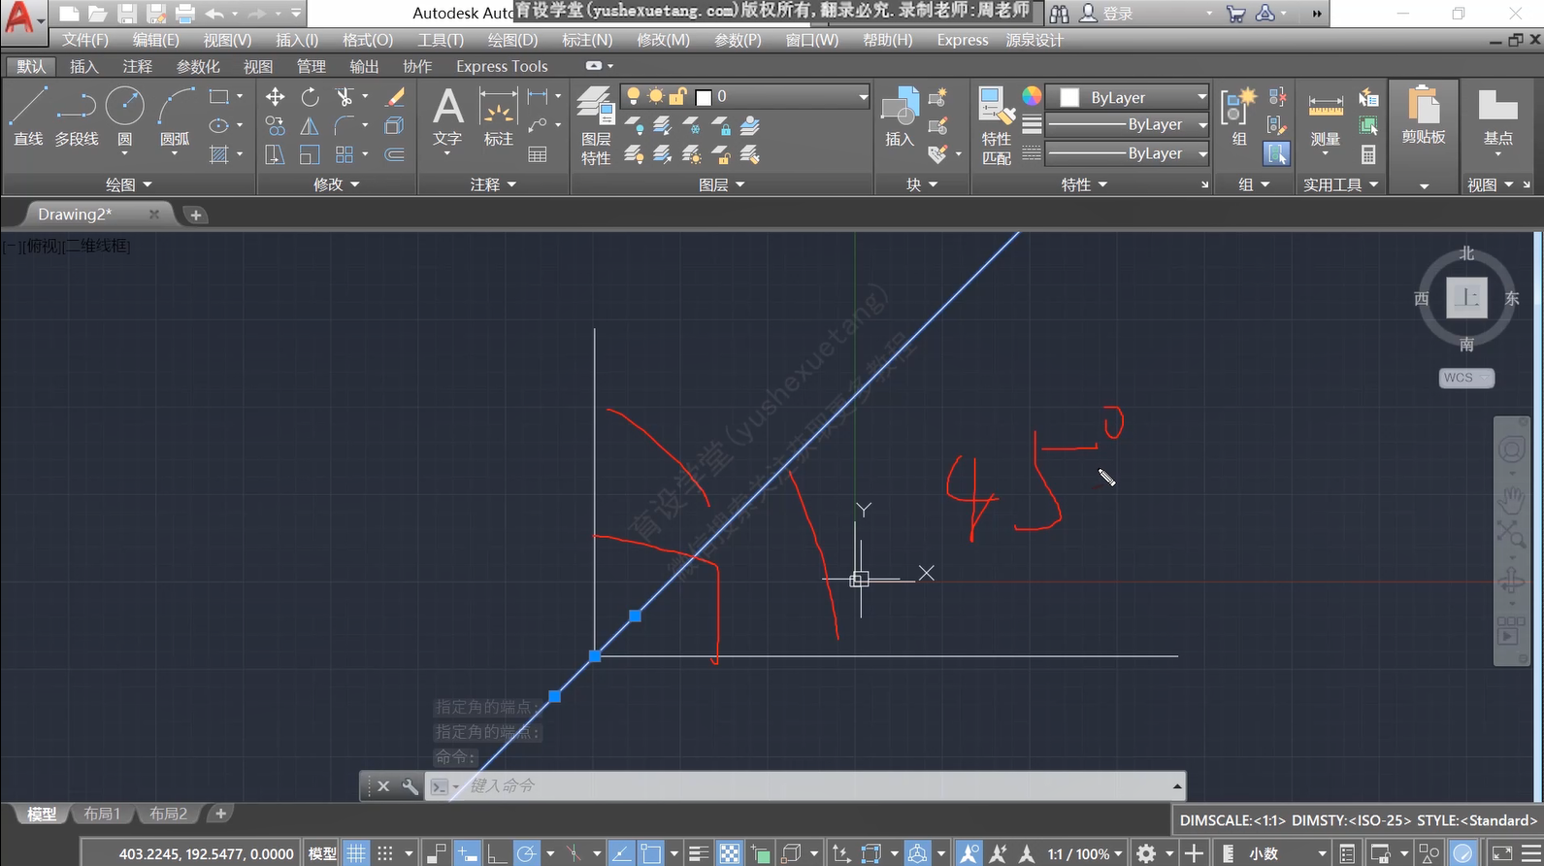1544x866 pixels.
Task: Click the 上 face of the ViewCube
Action: 1466,297
